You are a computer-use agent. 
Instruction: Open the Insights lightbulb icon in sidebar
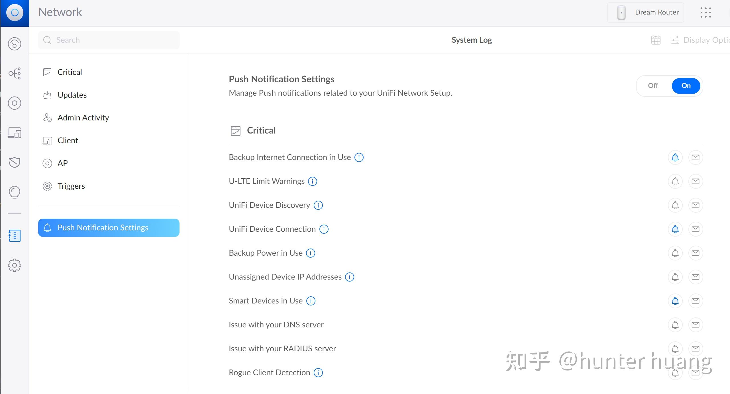tap(15, 192)
